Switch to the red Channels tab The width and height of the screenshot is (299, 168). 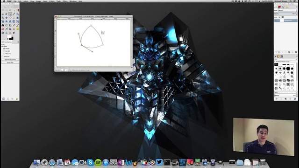[279, 7]
